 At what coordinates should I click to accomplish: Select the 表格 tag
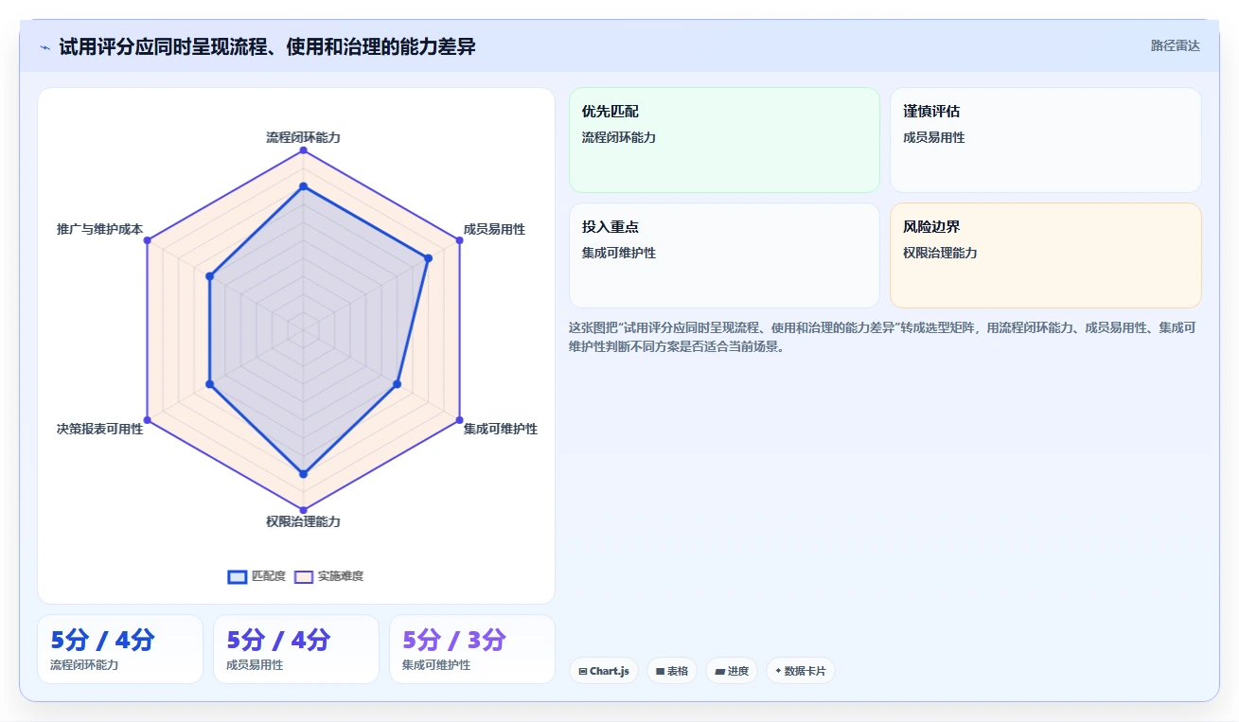pos(672,671)
